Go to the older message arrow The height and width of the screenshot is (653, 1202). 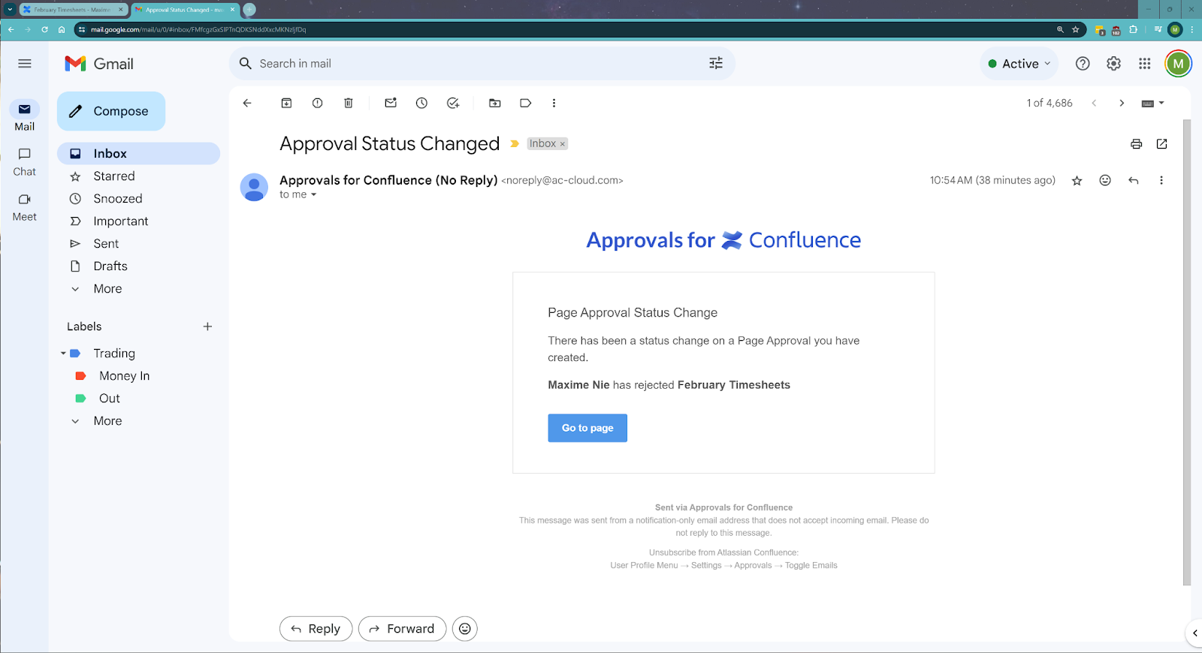pos(1122,103)
